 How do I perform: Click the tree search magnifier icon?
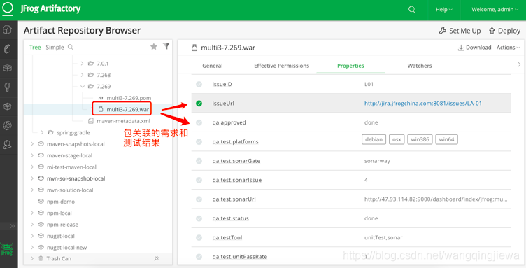click(71, 47)
